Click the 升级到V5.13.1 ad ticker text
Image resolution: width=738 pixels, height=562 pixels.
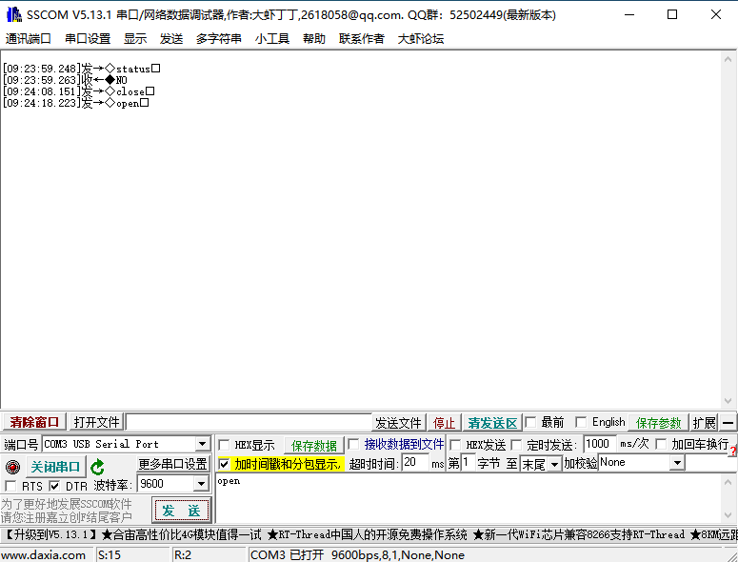pos(51,534)
